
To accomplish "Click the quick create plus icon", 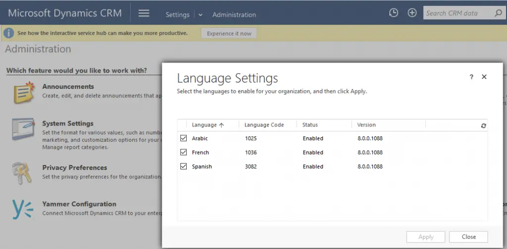I will (412, 13).
